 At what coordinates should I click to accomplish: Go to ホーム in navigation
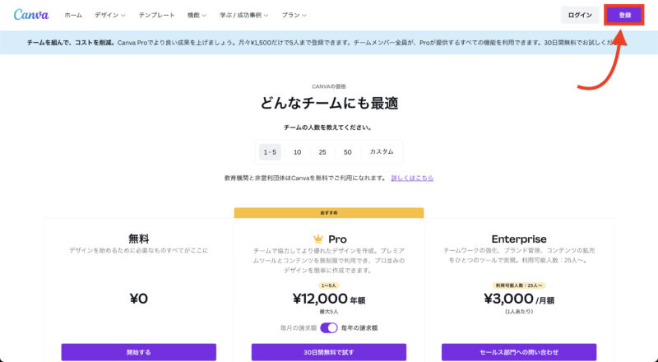coord(73,15)
